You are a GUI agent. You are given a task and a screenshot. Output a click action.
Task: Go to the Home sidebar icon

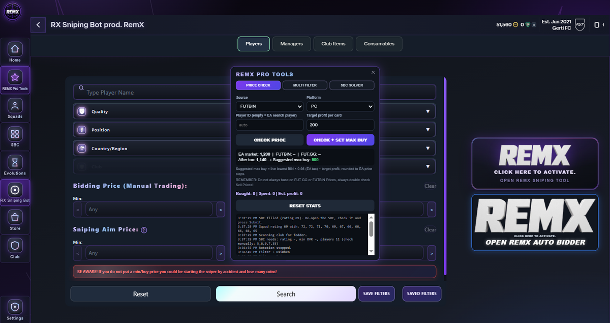(15, 52)
